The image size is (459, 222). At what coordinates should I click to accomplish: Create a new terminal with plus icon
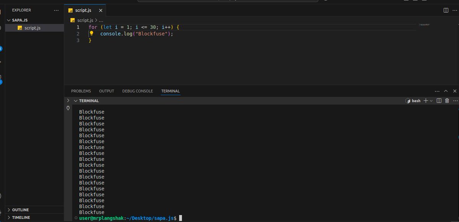click(426, 101)
